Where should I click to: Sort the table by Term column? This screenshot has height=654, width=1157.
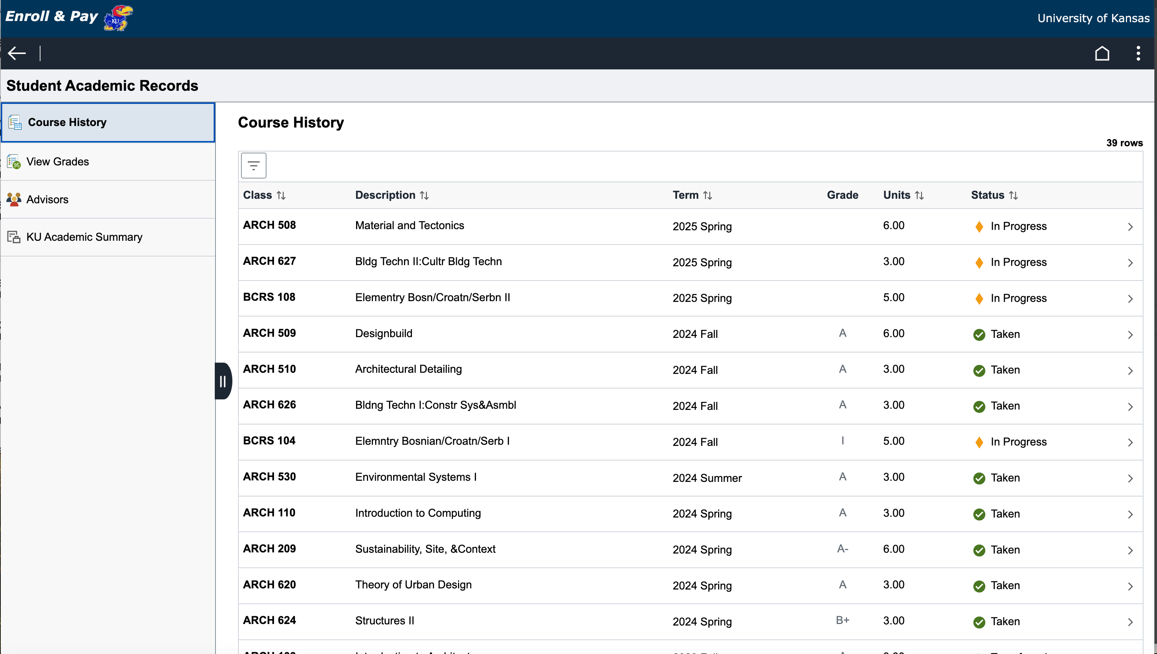pos(707,195)
